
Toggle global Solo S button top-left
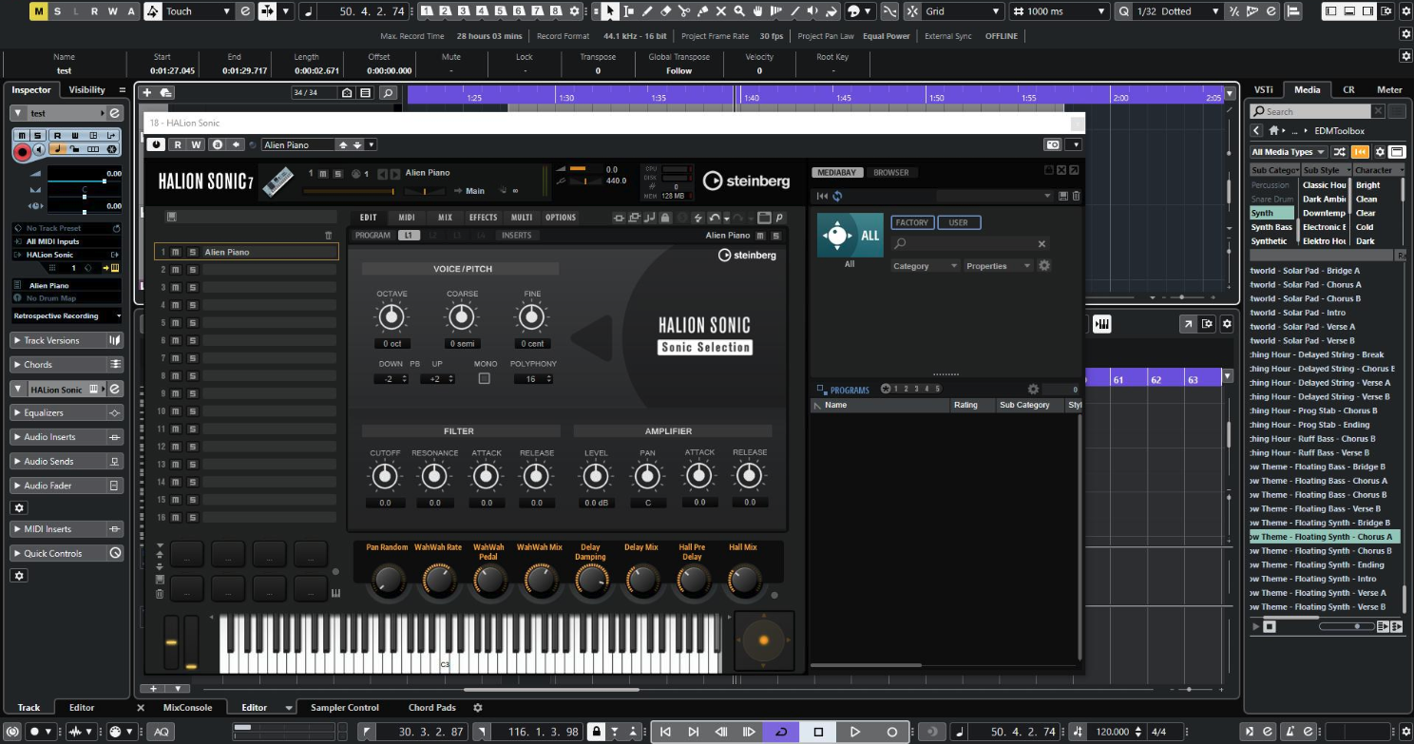click(x=57, y=11)
